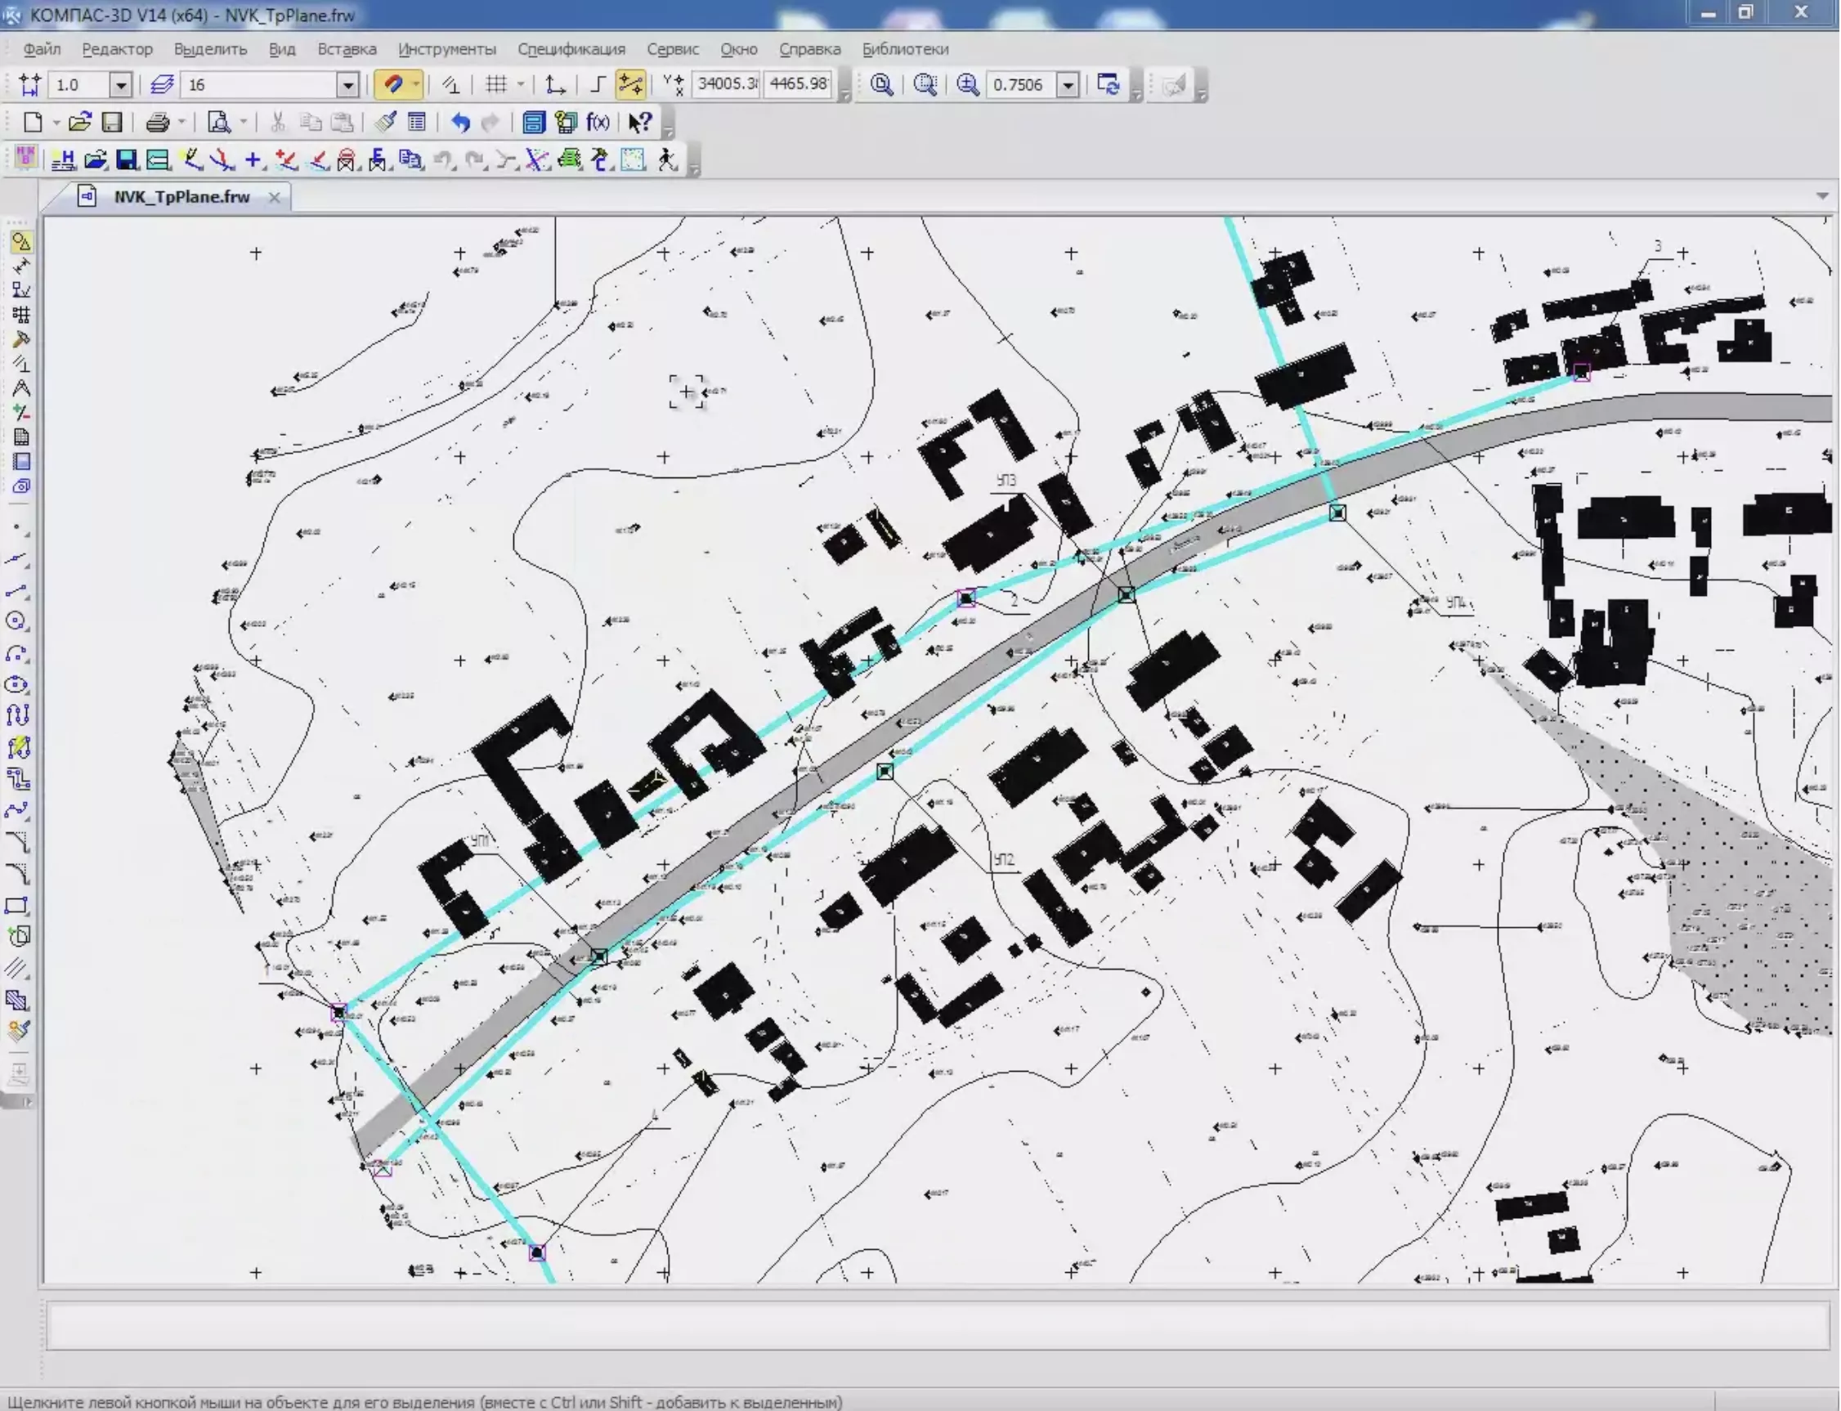
Task: Click the X coordinate input field
Action: [x=726, y=84]
